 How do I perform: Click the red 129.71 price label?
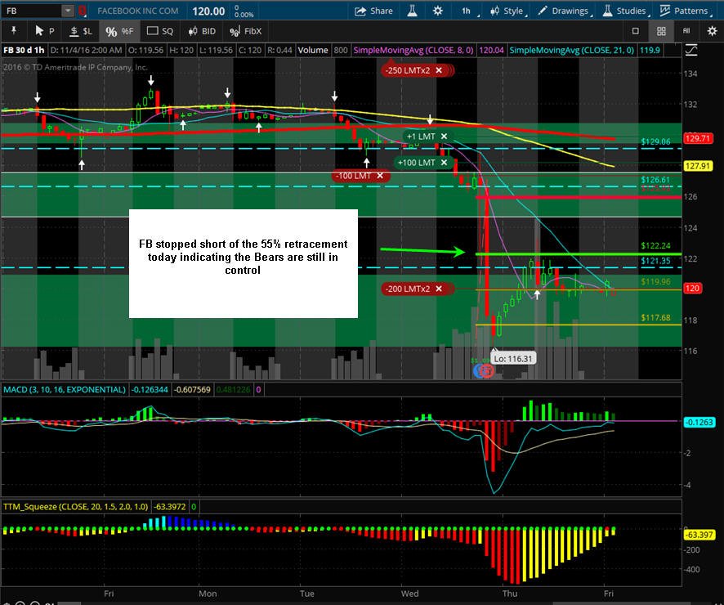click(x=698, y=138)
